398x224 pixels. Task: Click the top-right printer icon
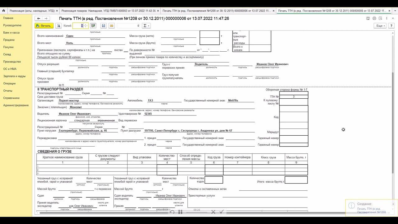374,18
